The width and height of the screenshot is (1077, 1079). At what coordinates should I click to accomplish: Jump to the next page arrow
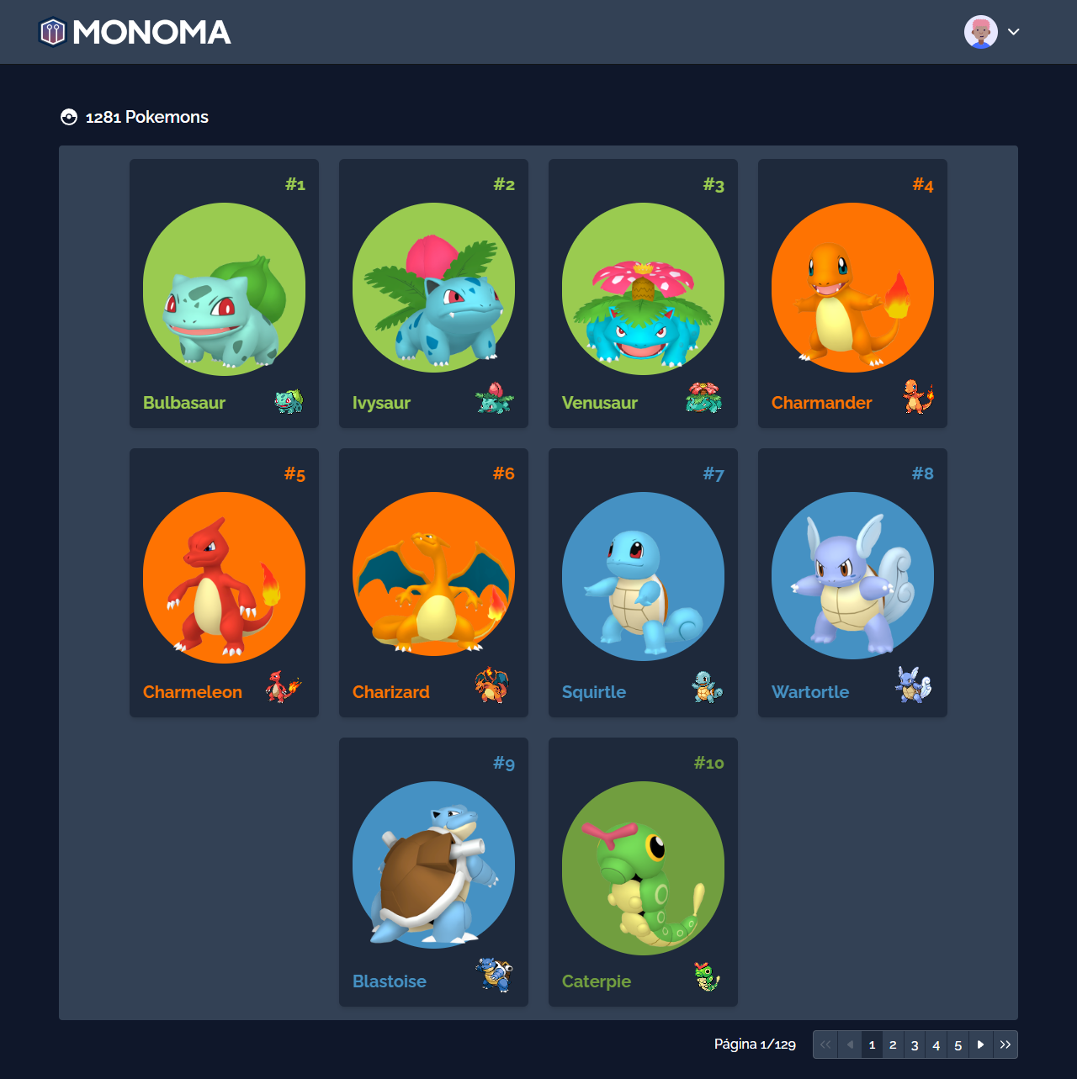(x=980, y=1045)
